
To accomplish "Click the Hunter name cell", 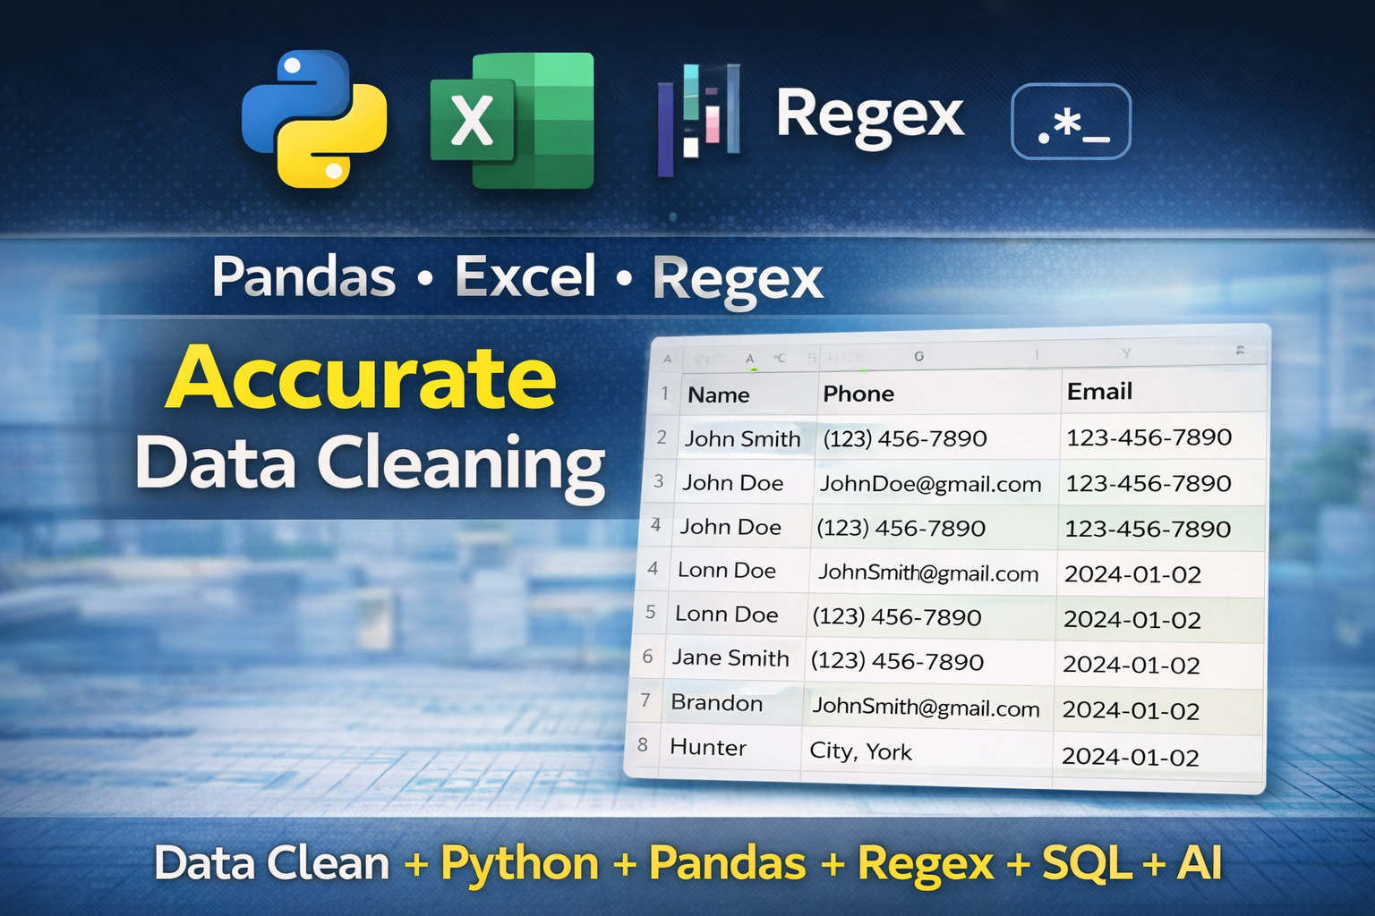I will (708, 748).
